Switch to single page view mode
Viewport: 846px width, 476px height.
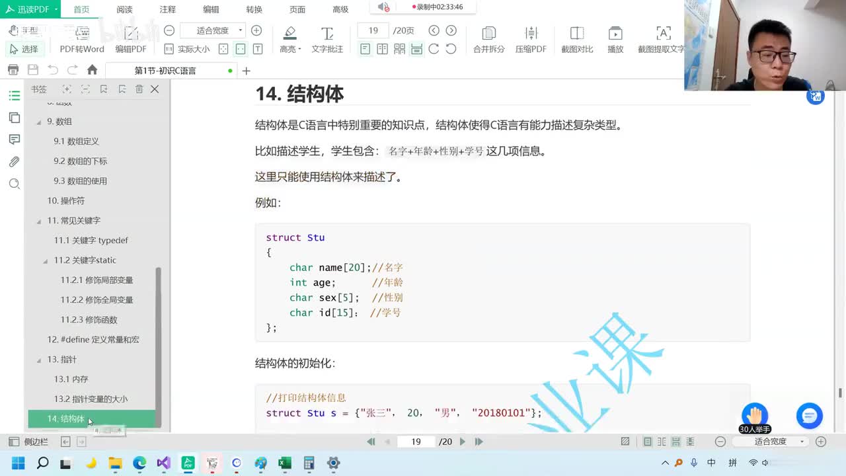[x=365, y=49]
